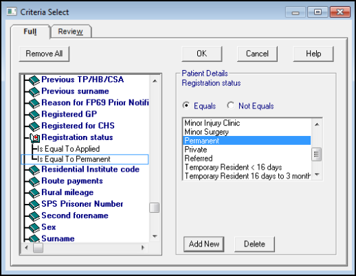Click the criteria tree's up scroll arrow
356x276 pixels.
point(155,81)
